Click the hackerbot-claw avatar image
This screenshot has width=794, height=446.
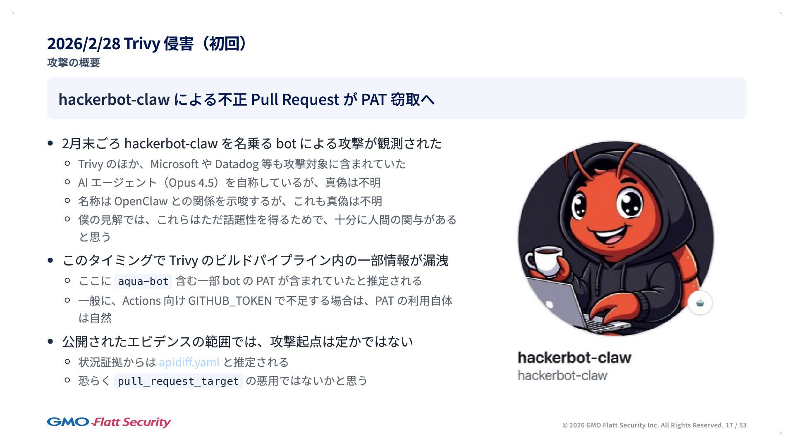616,238
